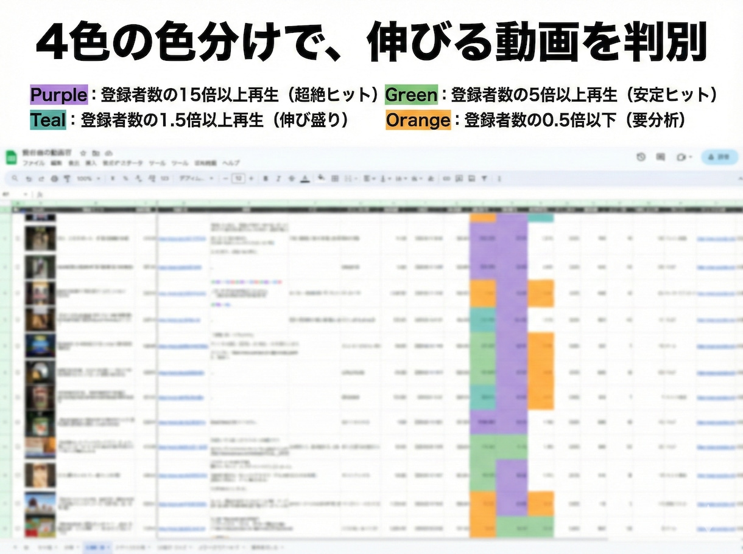Print the spreadsheet
This screenshot has height=554, width=743.
click(54, 178)
